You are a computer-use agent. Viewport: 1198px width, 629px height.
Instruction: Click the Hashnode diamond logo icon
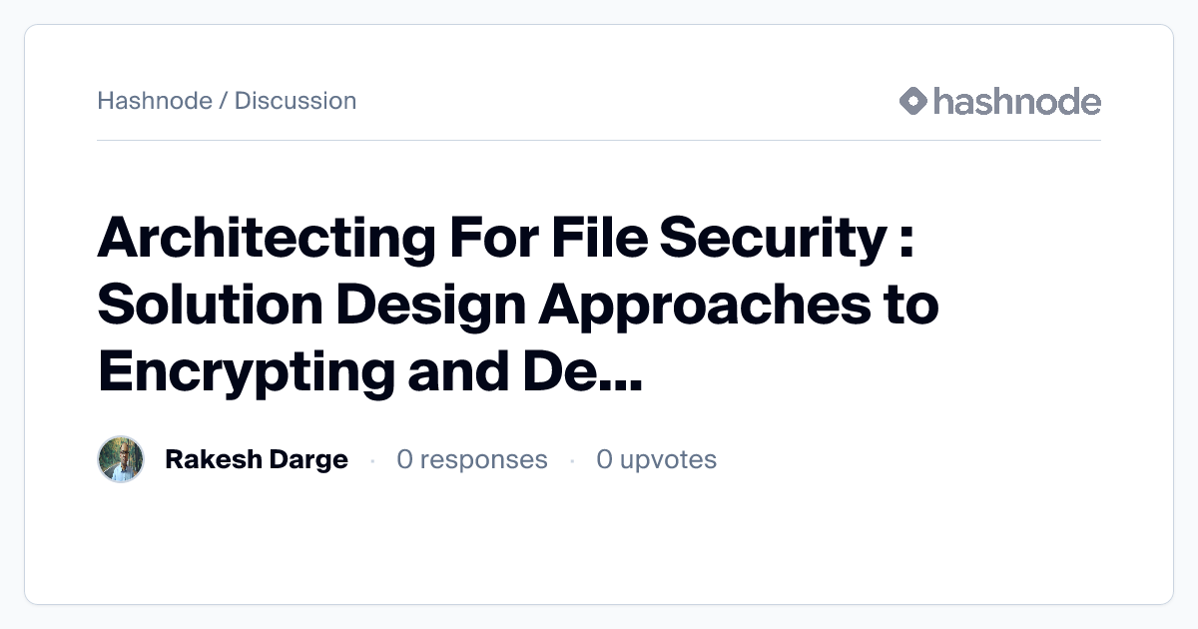(x=913, y=101)
